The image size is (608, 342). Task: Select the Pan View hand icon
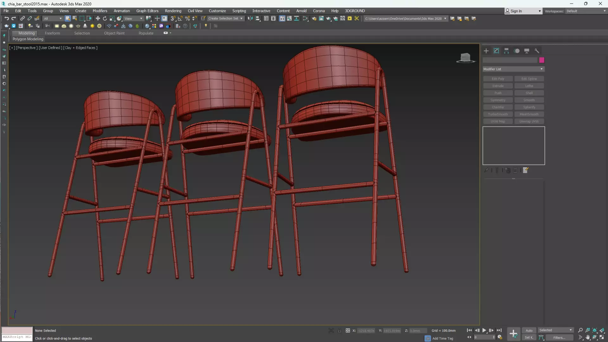(x=588, y=338)
